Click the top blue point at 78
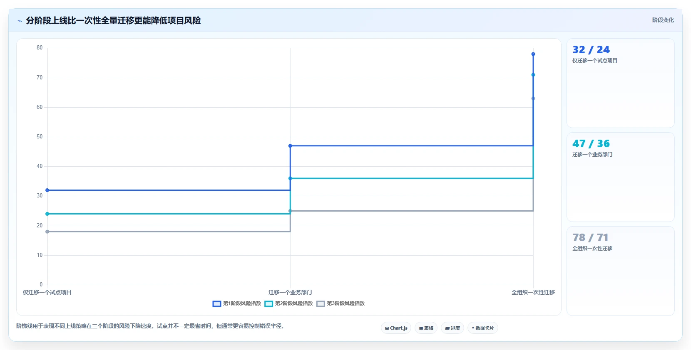This screenshot has height=350, width=691. 533,54
